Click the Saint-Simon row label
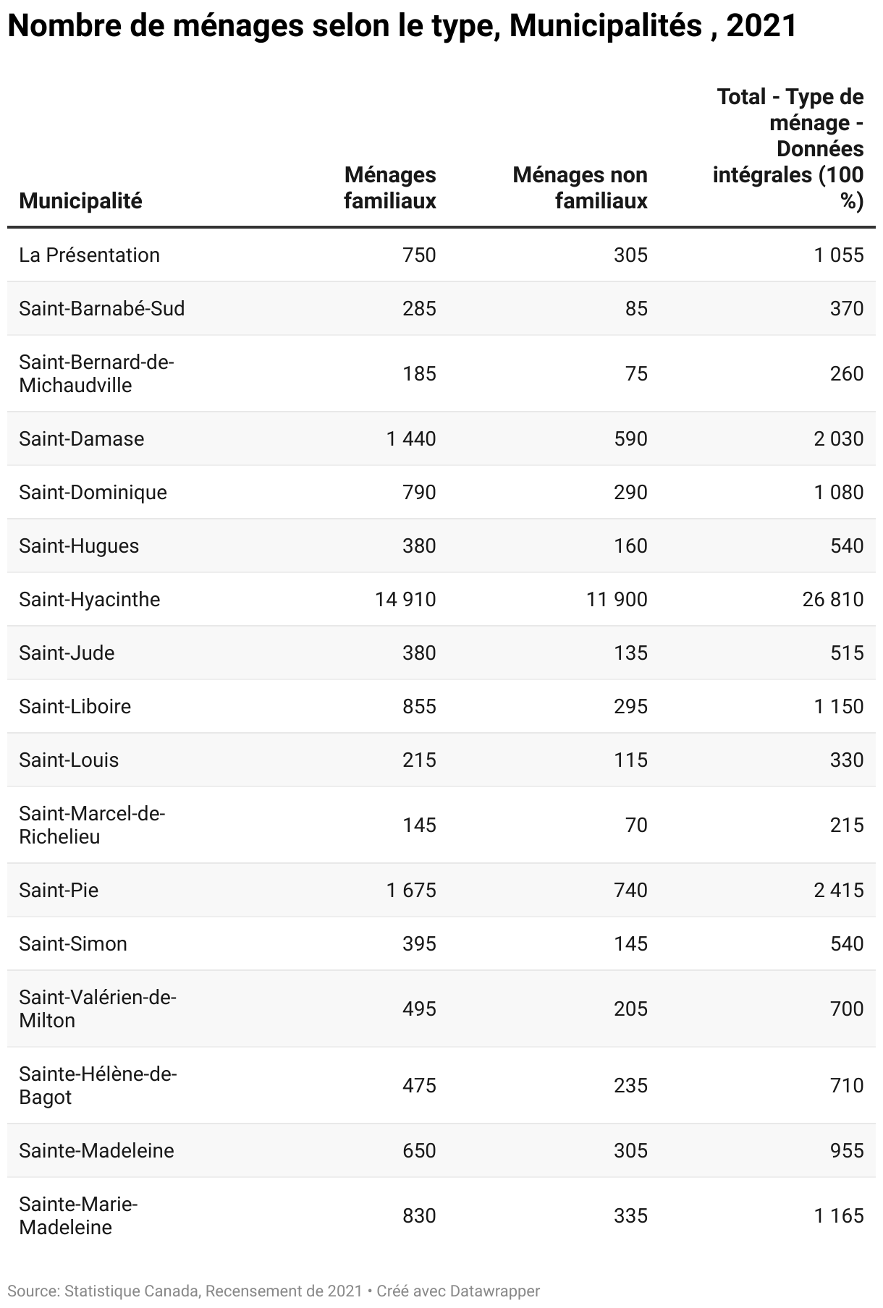 pos(73,943)
